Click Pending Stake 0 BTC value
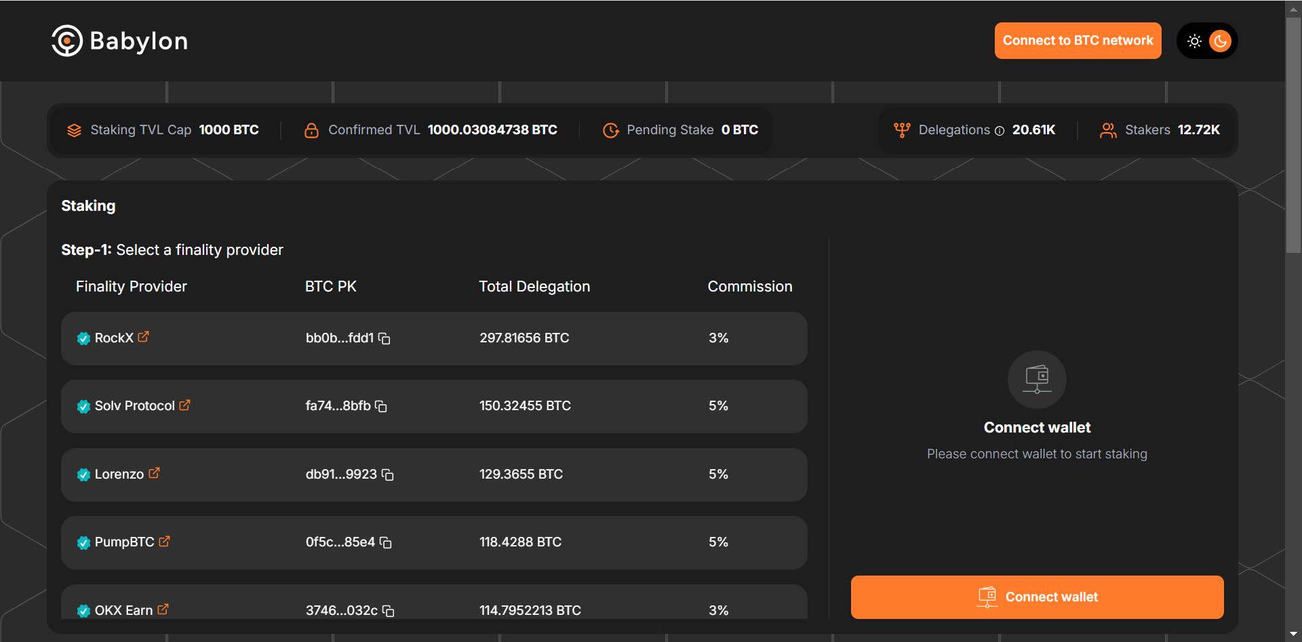 [740, 129]
